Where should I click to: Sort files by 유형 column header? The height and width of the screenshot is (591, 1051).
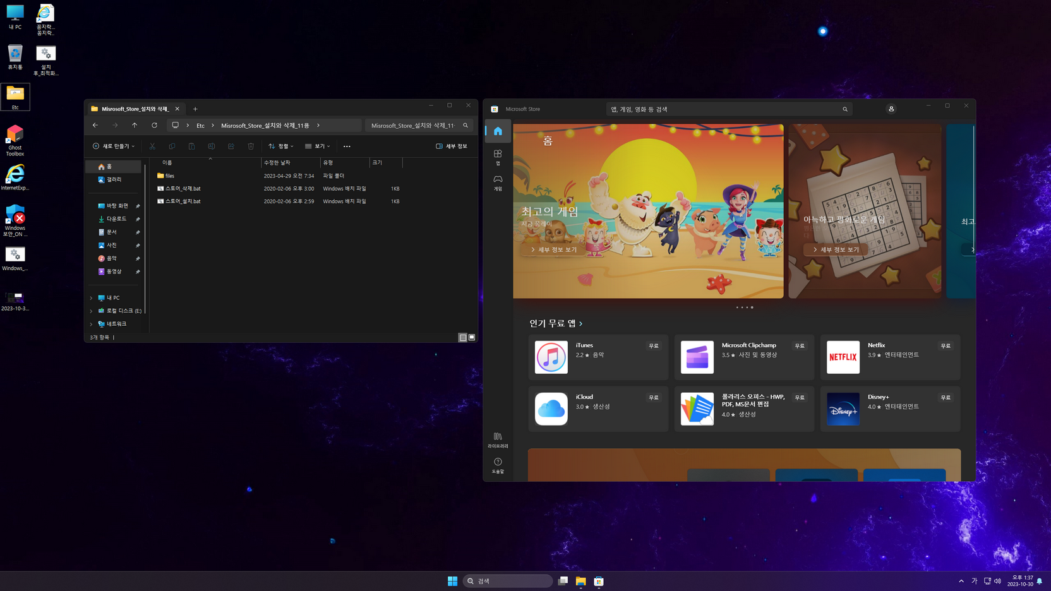click(x=345, y=162)
